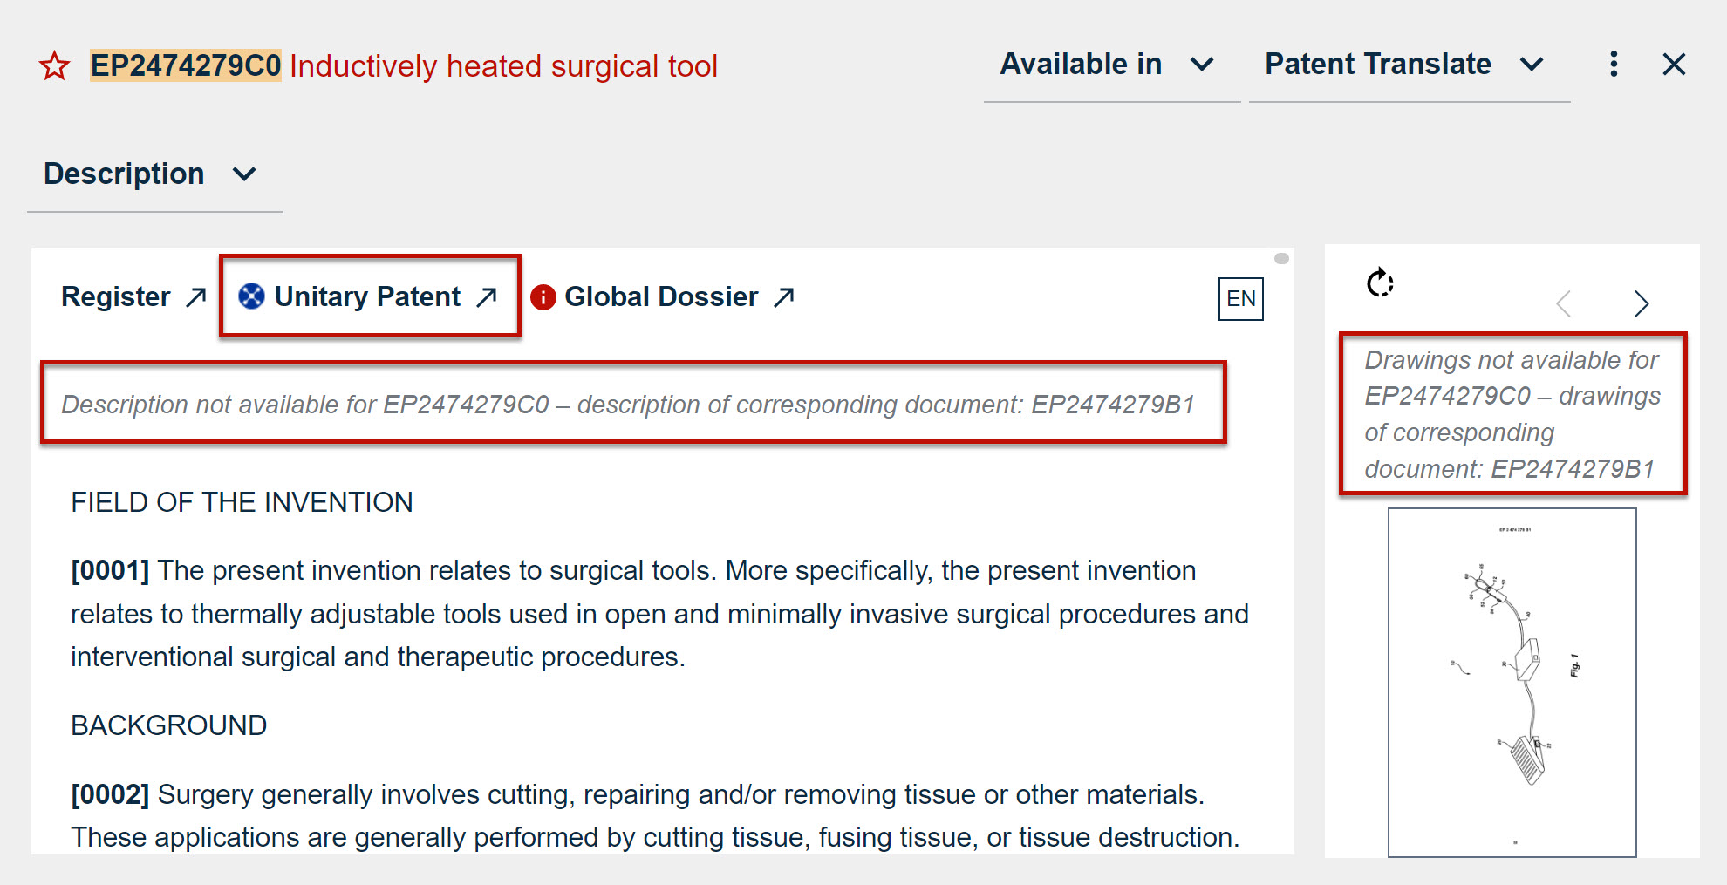The height and width of the screenshot is (885, 1727).
Task: Open the Register link
Action: click(116, 296)
